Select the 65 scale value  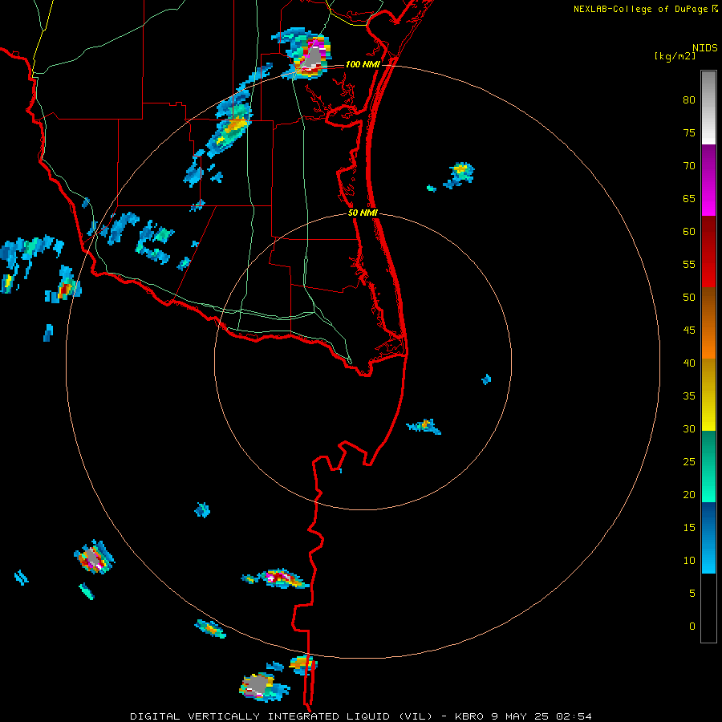point(689,198)
